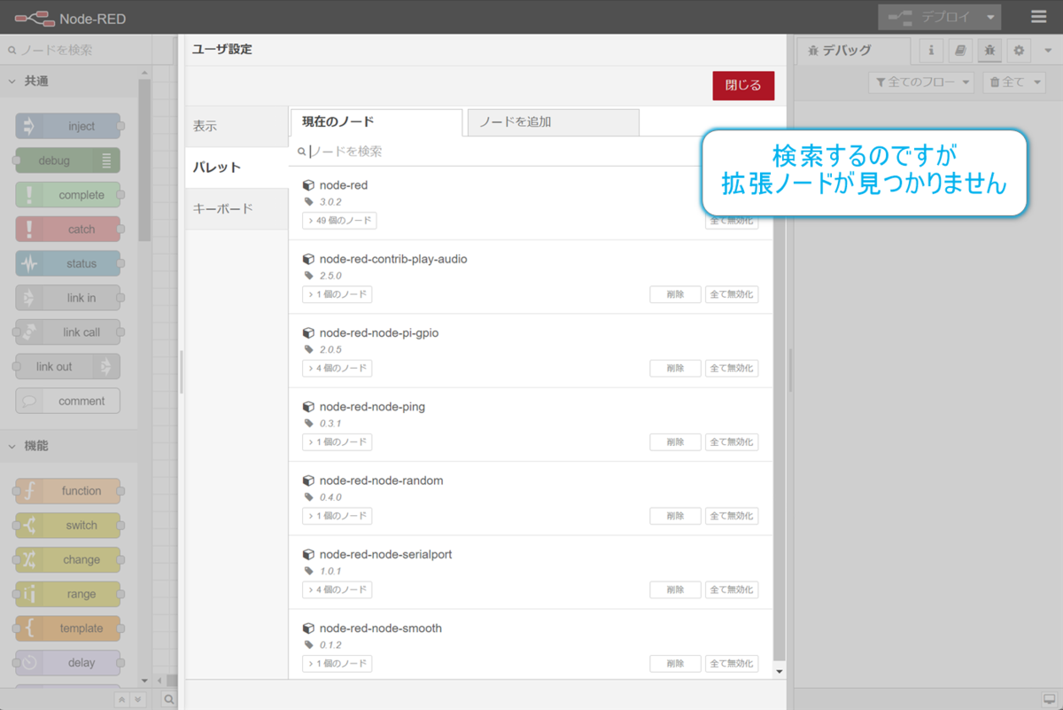Screen dimensions: 1063x710
Task: Disable all node-red-node-serialport nodes
Action: pyautogui.click(x=732, y=589)
